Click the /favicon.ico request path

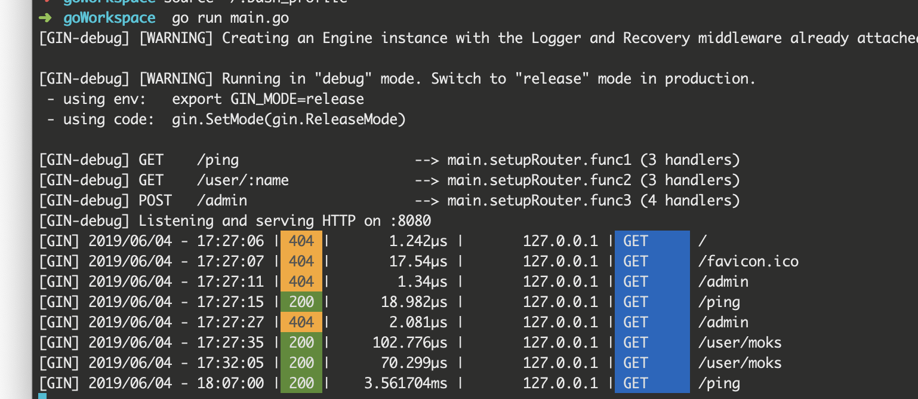748,262
